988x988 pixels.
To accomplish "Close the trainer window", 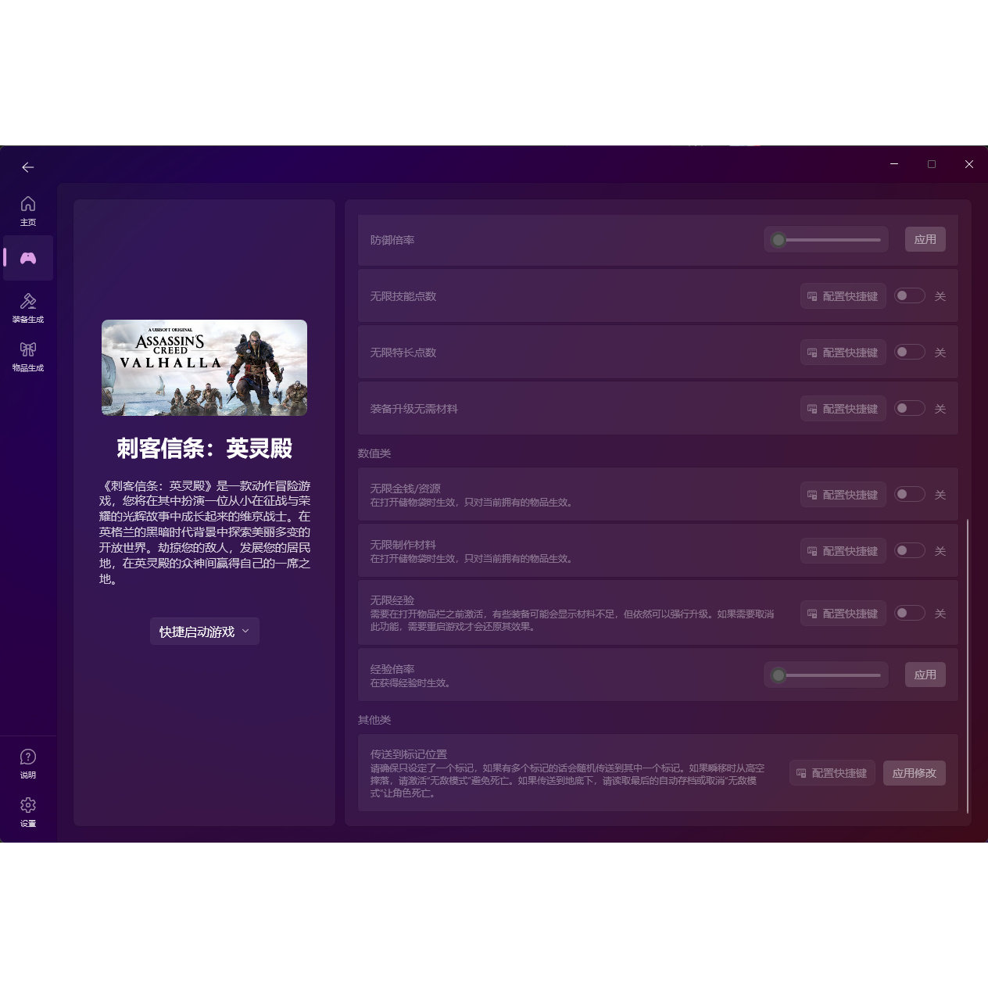I will 969,164.
